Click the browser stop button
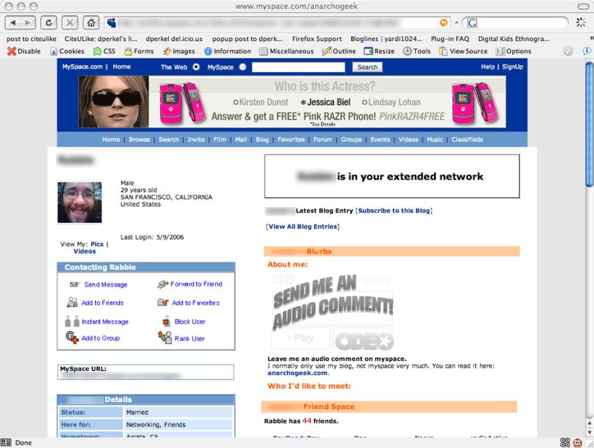Image resolution: width=594 pixels, height=448 pixels. [70, 23]
